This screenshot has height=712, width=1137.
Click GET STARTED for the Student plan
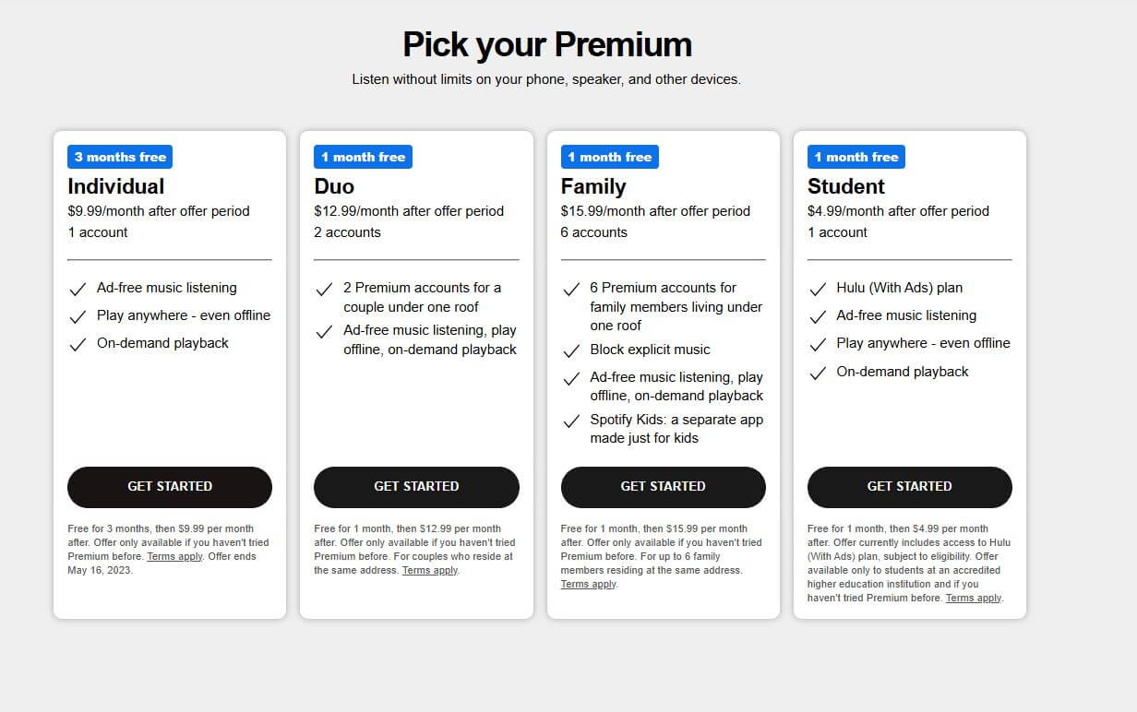coord(910,486)
